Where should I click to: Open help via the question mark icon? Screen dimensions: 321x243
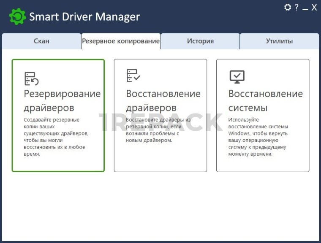297,7
